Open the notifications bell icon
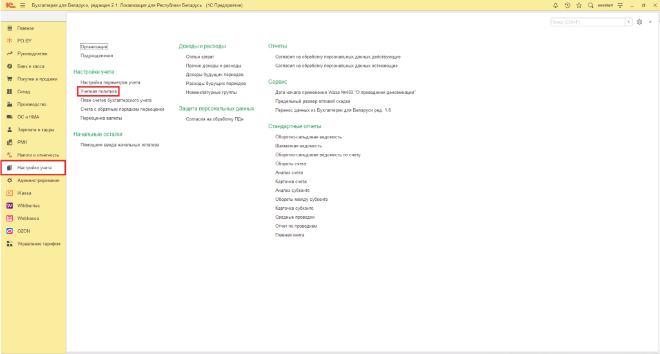This screenshot has width=660, height=354. [556, 5]
